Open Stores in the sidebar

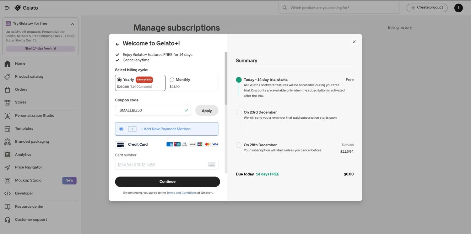click(21, 102)
